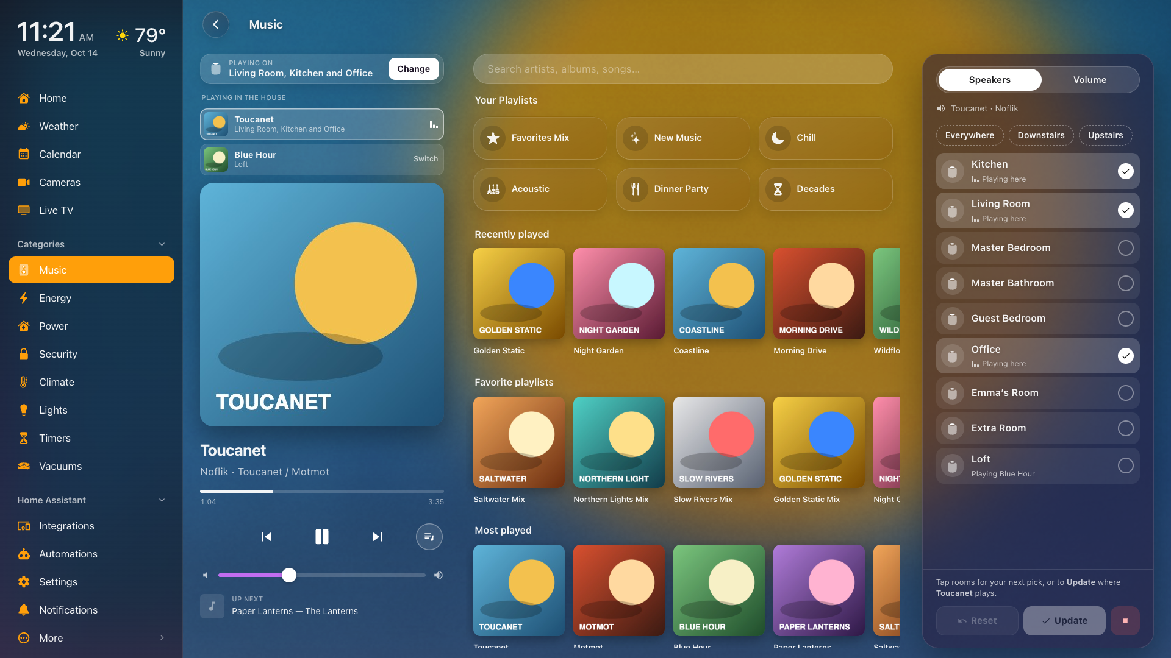Uncheck the Kitchen speaker
This screenshot has width=1171, height=658.
click(x=1125, y=171)
